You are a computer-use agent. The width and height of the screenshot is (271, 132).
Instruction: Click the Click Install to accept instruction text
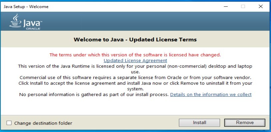[x=135, y=86]
